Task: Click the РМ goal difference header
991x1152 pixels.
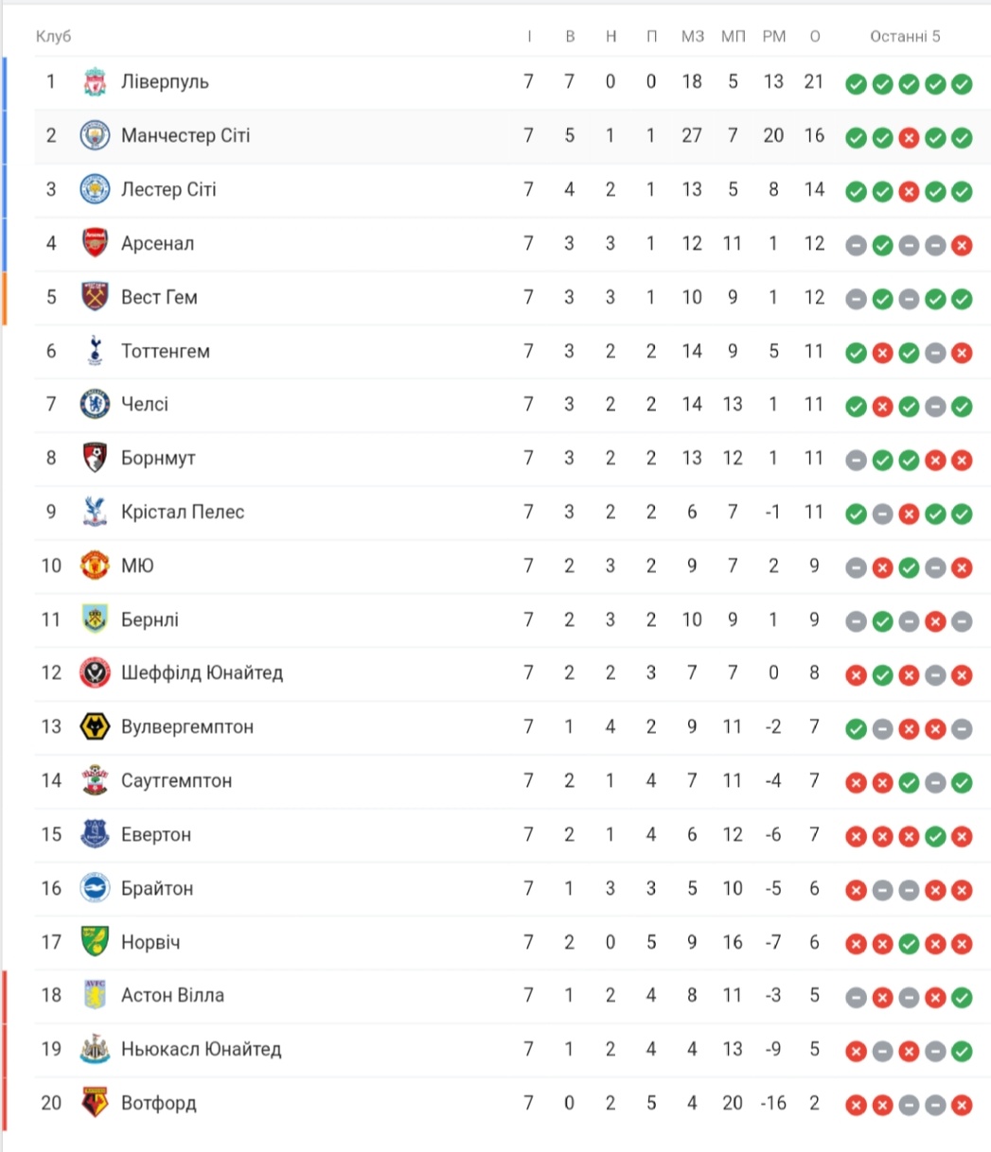Action: (x=773, y=37)
